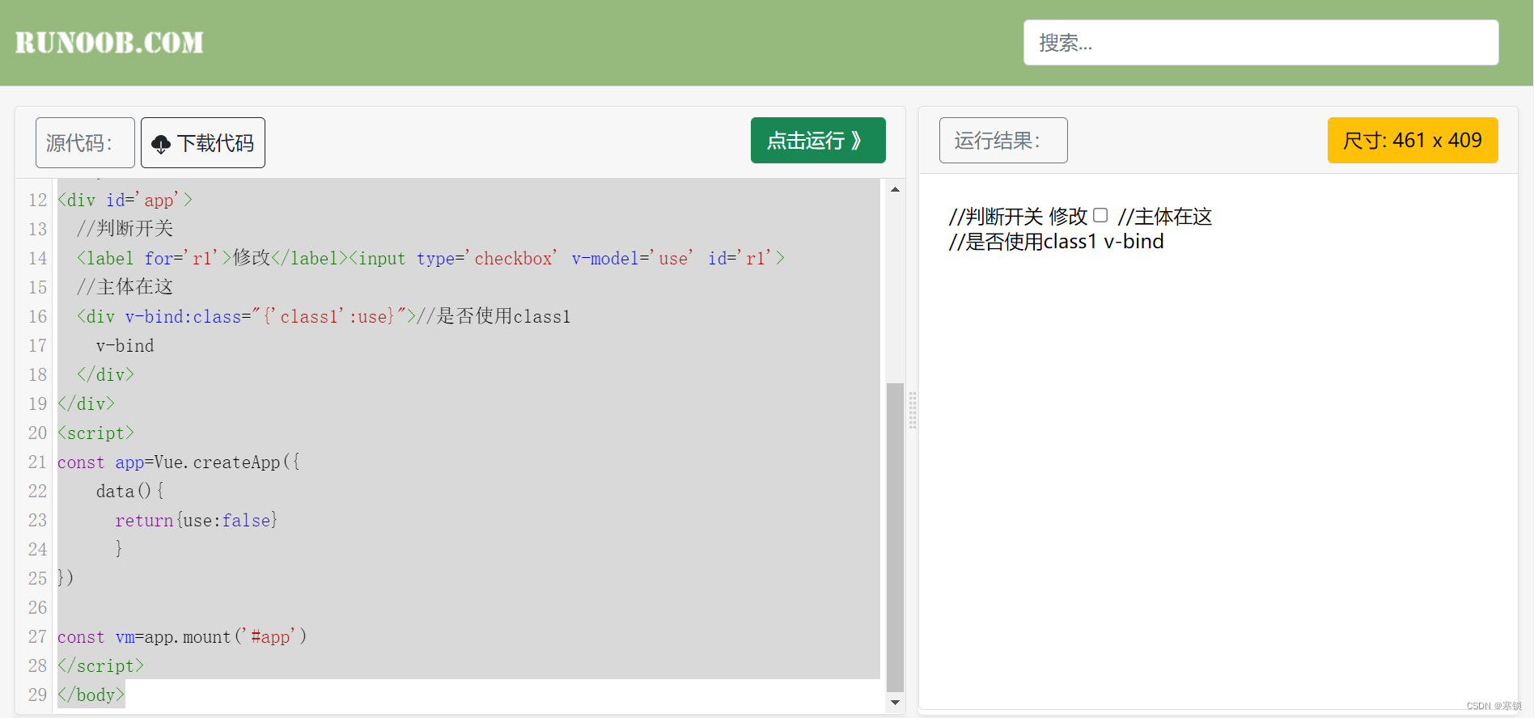Click the editor scrollbar up arrow
This screenshot has width=1534, height=718.
click(x=895, y=189)
